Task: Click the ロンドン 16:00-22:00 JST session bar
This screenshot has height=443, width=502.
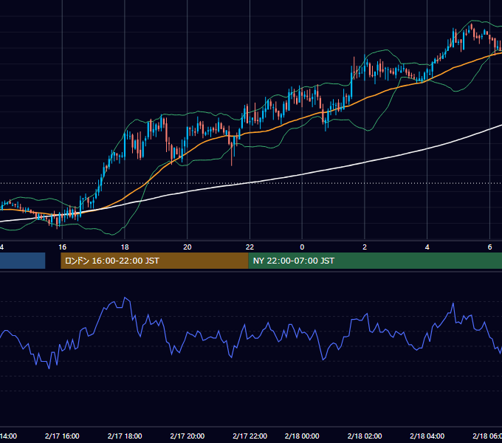Action: pyautogui.click(x=154, y=261)
